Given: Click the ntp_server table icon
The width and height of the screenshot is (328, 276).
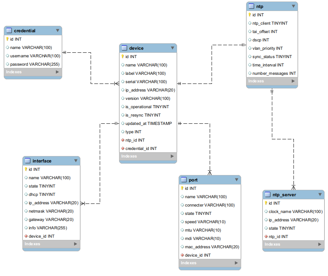Looking at the screenshot, I should point(268,194).
